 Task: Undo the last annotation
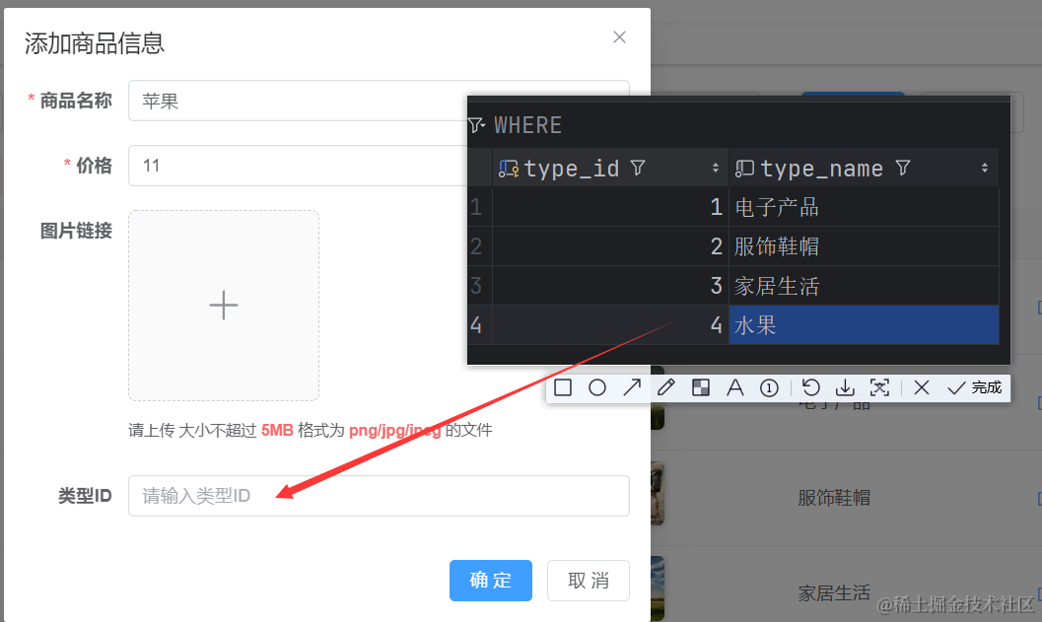coord(811,387)
